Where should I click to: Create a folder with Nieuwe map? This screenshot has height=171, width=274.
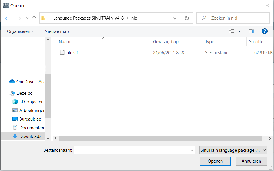[57, 31]
